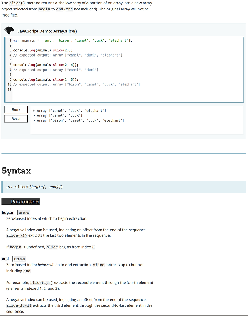Screen dimensions: 248x316
Task: Click the comment on line 7 of the code
Action: pyautogui.click(x=56, y=70)
